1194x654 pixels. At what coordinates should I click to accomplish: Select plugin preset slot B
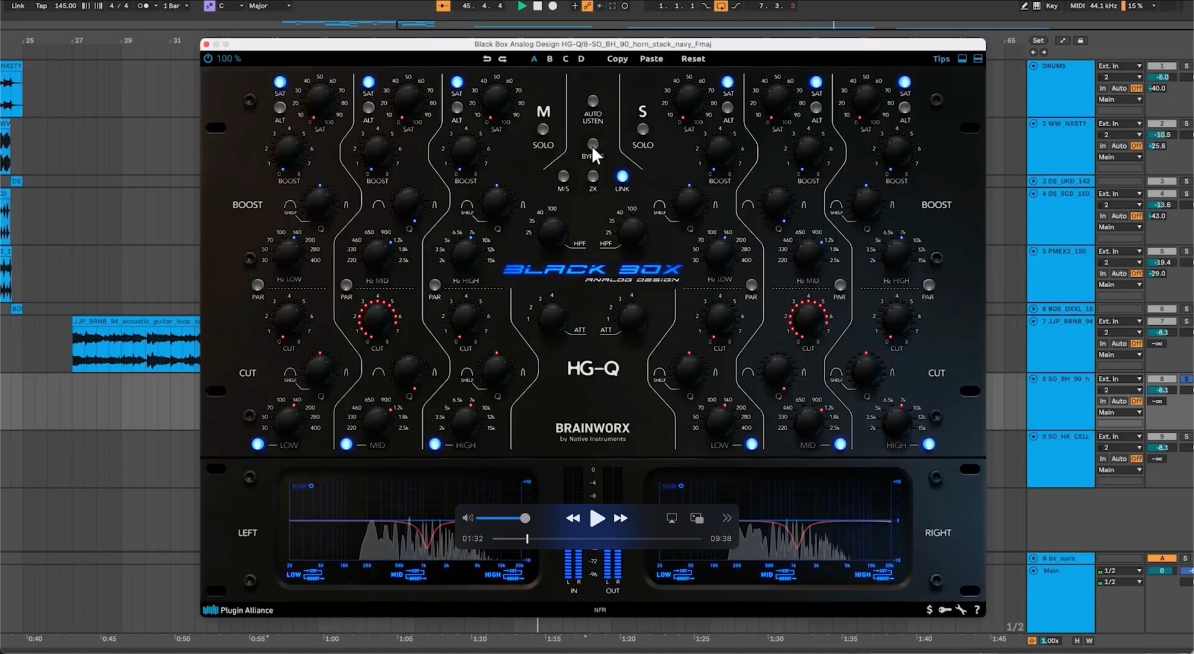[x=550, y=58]
